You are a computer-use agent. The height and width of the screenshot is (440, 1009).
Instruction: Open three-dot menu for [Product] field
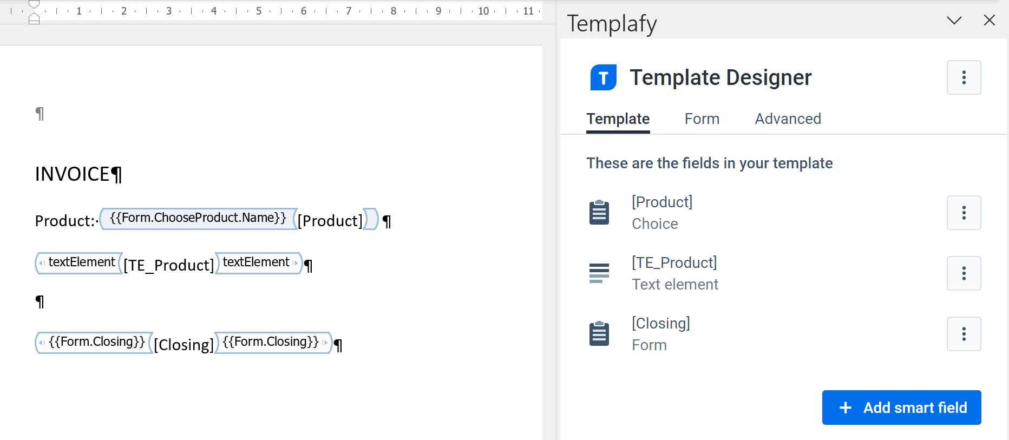pos(964,213)
